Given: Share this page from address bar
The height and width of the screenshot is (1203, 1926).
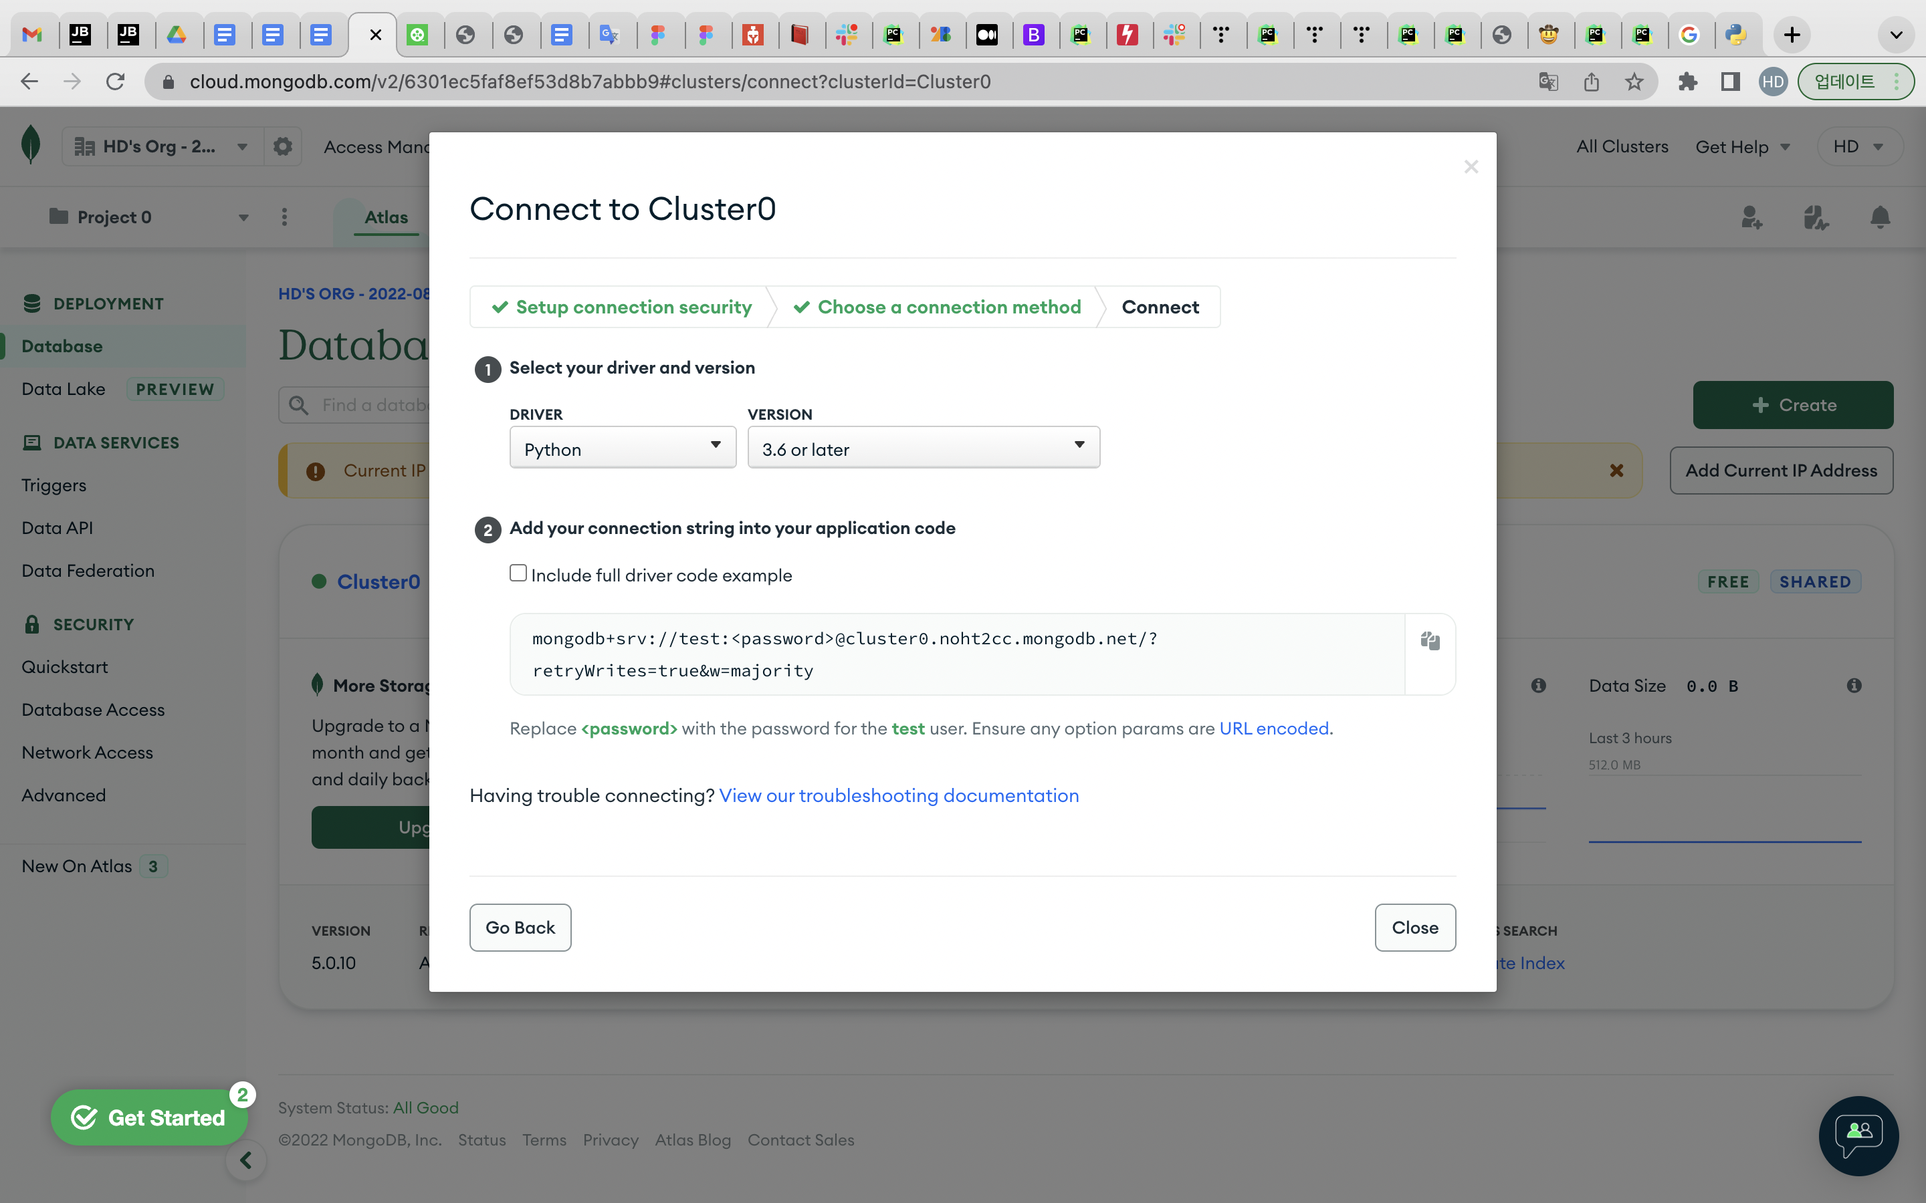Looking at the screenshot, I should [1591, 81].
